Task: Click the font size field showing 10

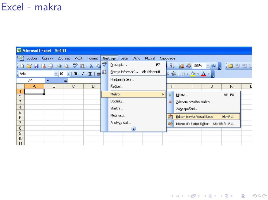Action: coord(62,74)
